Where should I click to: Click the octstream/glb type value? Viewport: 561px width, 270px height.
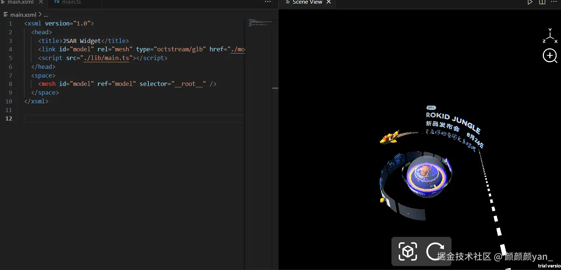[x=180, y=49]
